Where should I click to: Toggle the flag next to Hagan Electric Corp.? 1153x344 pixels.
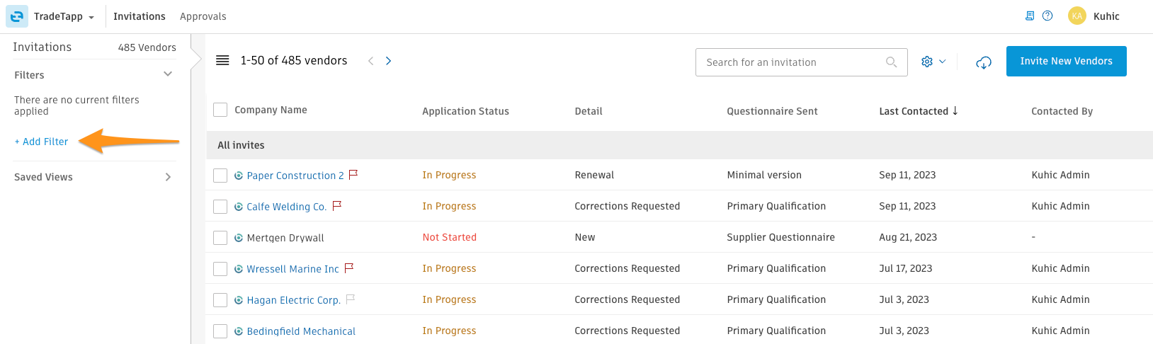(350, 299)
